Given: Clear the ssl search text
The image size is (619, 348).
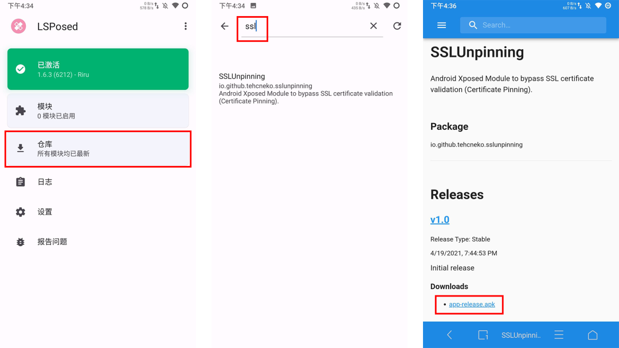Looking at the screenshot, I should pos(373,26).
